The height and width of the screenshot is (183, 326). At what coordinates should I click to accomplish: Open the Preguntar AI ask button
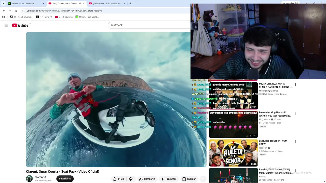click(169, 179)
